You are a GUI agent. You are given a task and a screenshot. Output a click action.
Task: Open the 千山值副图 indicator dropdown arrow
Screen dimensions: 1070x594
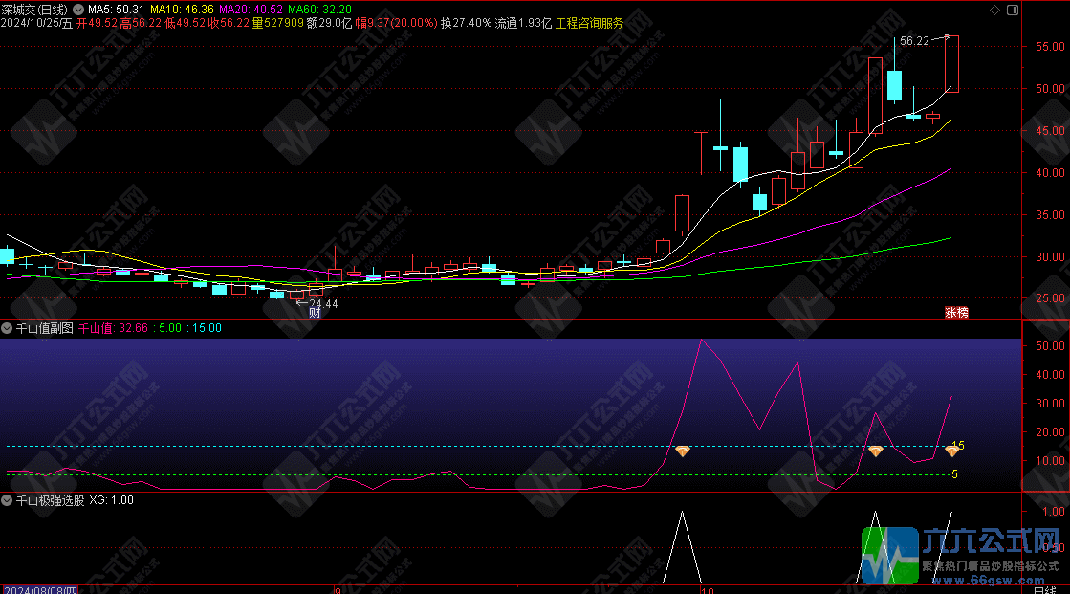[x=7, y=328]
